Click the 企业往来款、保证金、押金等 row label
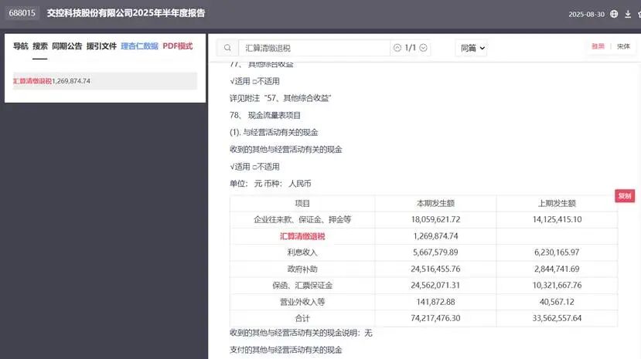The height and width of the screenshot is (359, 641). click(302, 219)
